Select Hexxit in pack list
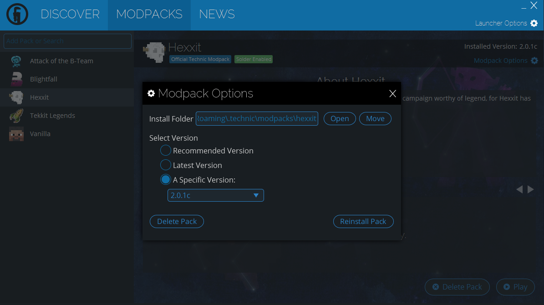Viewport: 544px width, 305px height. (67, 97)
